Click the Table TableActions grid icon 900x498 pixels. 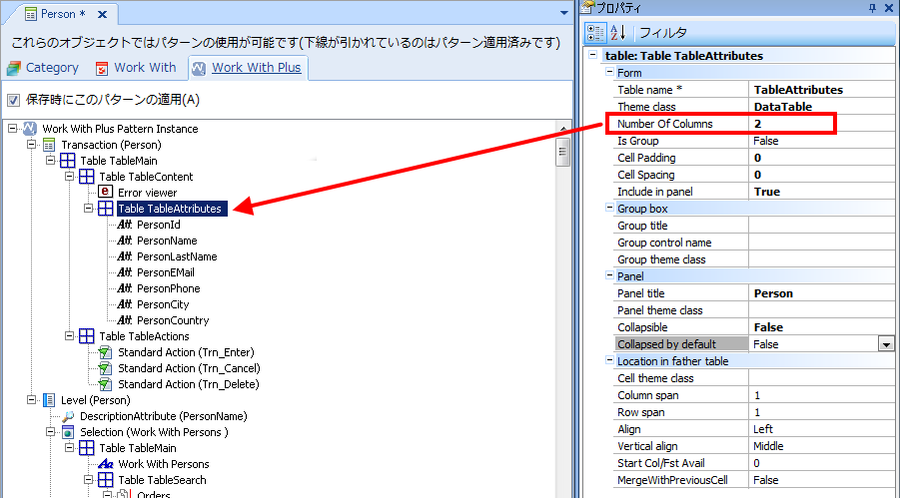click(x=87, y=336)
